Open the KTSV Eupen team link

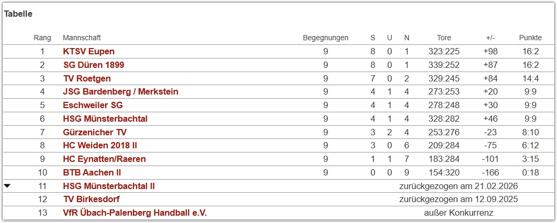tap(88, 51)
